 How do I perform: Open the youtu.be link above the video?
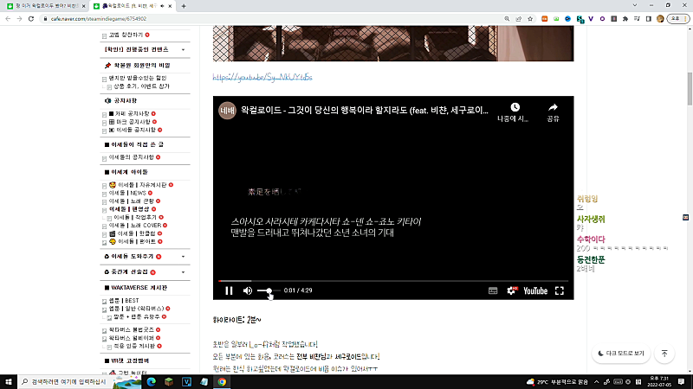(262, 77)
